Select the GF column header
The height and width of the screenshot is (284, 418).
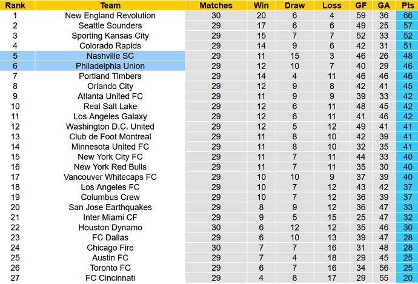click(361, 5)
